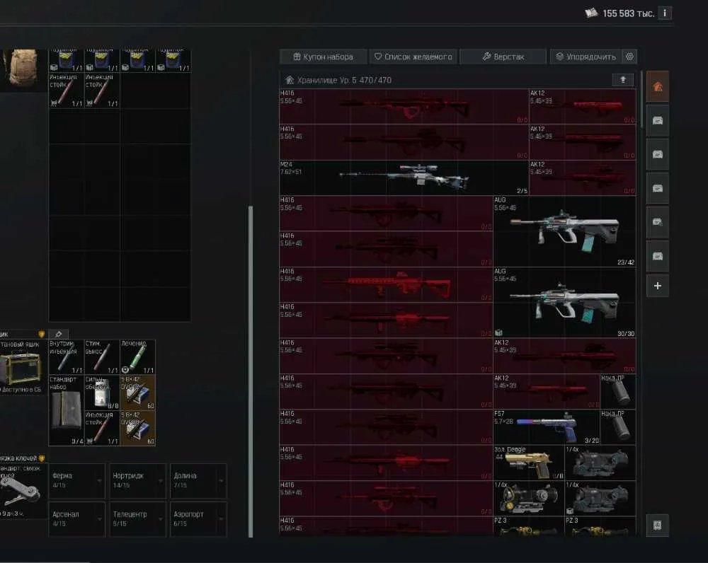Select the F57 5.7×28 pistol
The width and height of the screenshot is (708, 563).
point(547,426)
